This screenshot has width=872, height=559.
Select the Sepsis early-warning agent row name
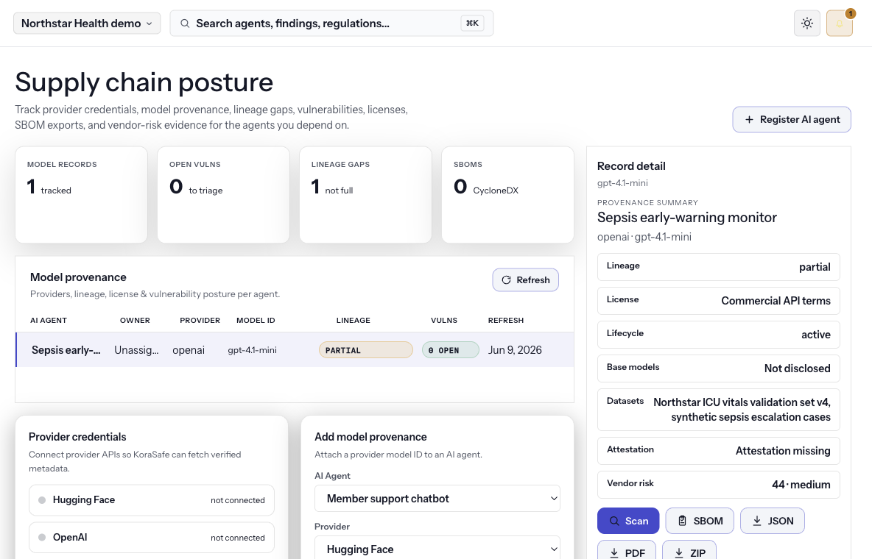coord(66,350)
